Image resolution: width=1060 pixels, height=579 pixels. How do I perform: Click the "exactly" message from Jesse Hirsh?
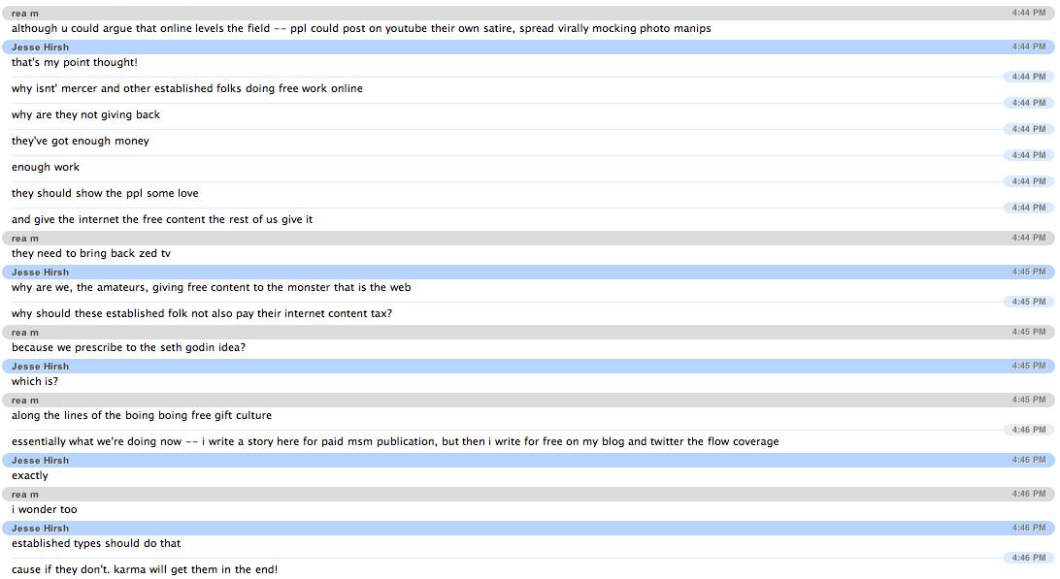coord(30,476)
